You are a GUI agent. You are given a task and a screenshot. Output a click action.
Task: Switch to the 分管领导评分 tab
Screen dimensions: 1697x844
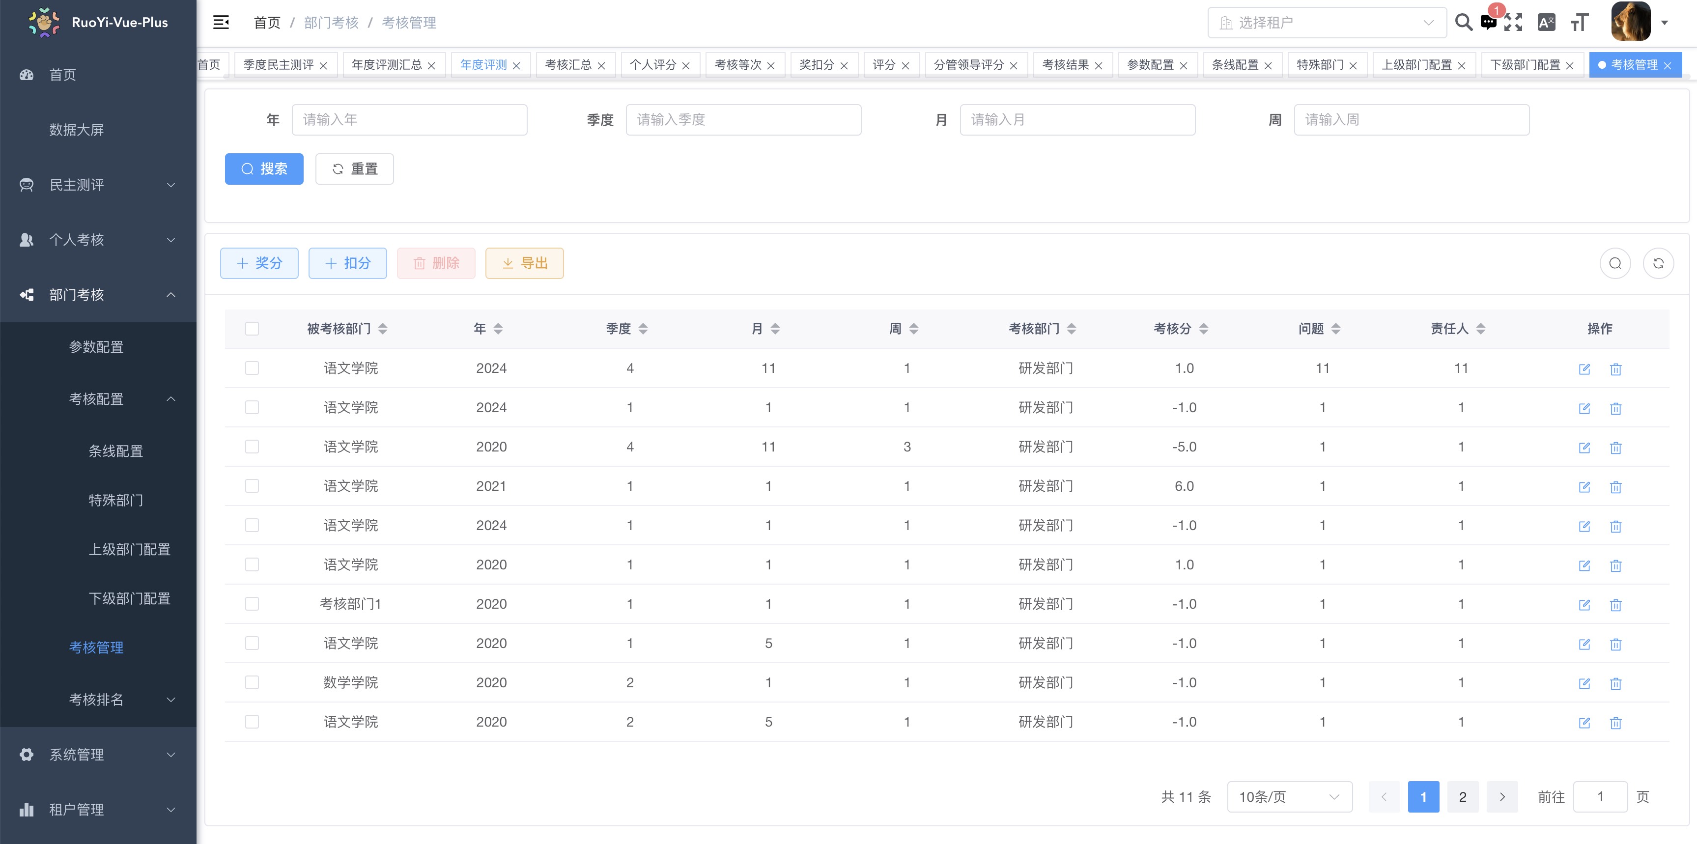click(x=968, y=64)
